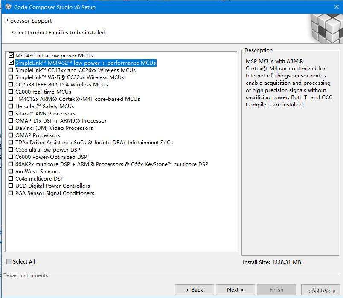Check SimpleLink CC13xx and CC26xx Wireless MCUs
The width and height of the screenshot is (343, 298).
click(11, 70)
